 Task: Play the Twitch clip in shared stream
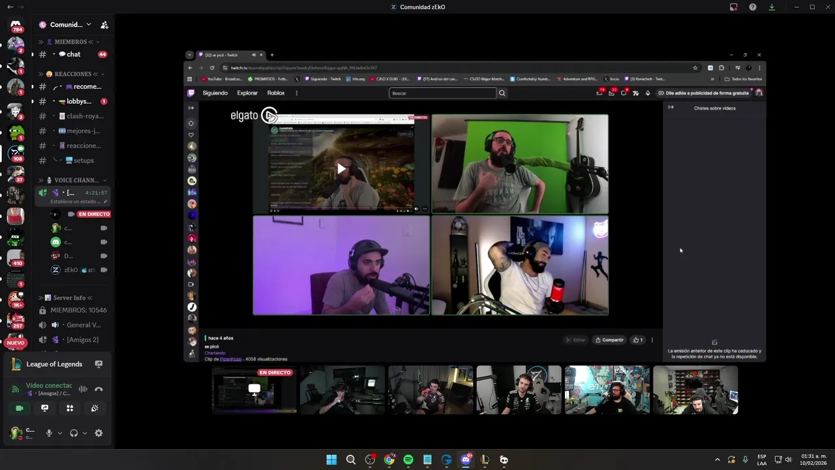point(341,168)
